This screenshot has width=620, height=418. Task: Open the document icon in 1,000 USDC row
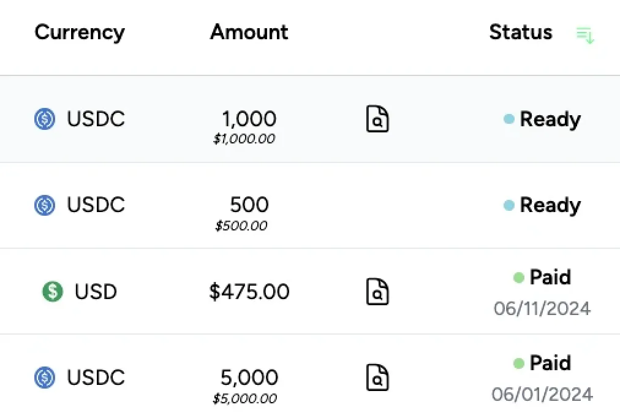coord(377,119)
